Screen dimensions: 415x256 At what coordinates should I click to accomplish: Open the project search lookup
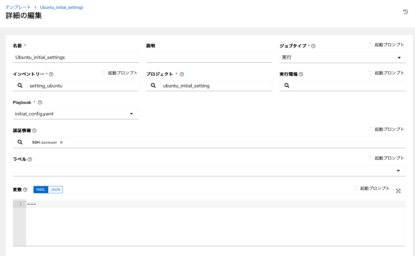153,86
